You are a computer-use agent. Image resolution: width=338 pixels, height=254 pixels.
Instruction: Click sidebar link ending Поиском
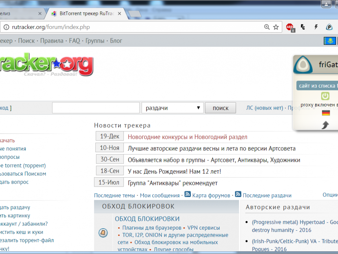23,174
